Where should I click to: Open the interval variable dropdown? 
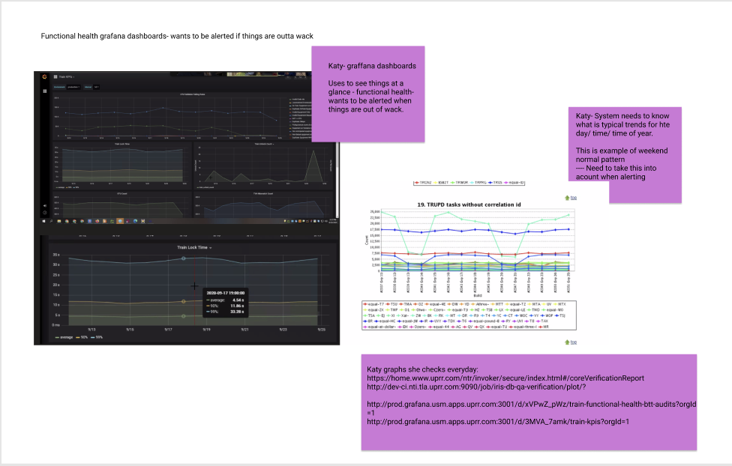(96, 87)
